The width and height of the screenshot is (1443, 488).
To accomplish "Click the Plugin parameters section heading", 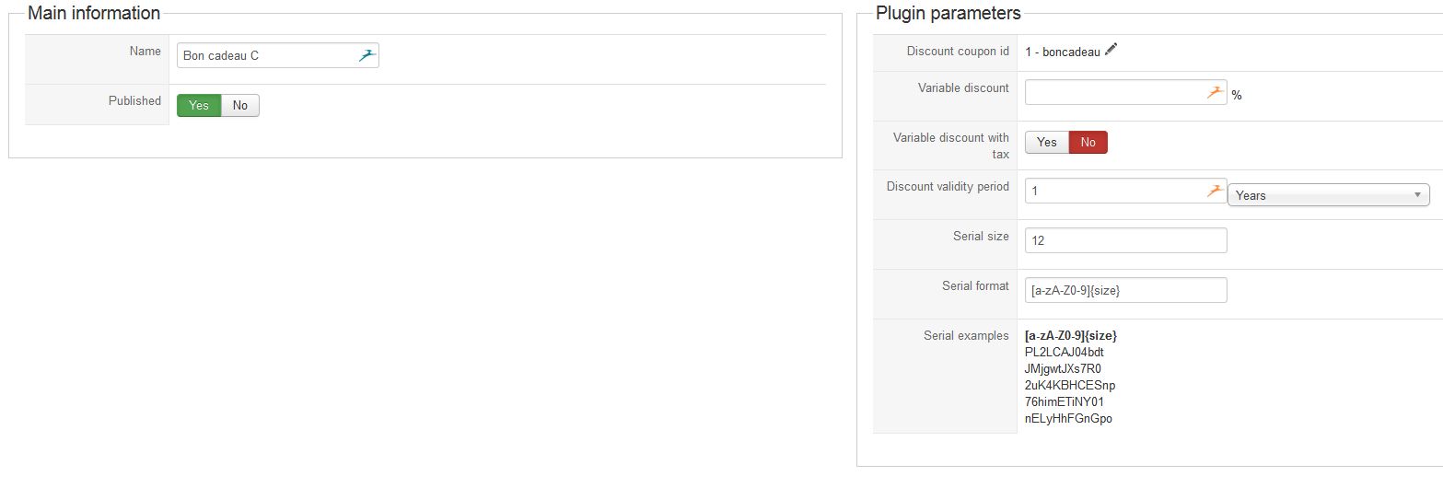I will [948, 14].
